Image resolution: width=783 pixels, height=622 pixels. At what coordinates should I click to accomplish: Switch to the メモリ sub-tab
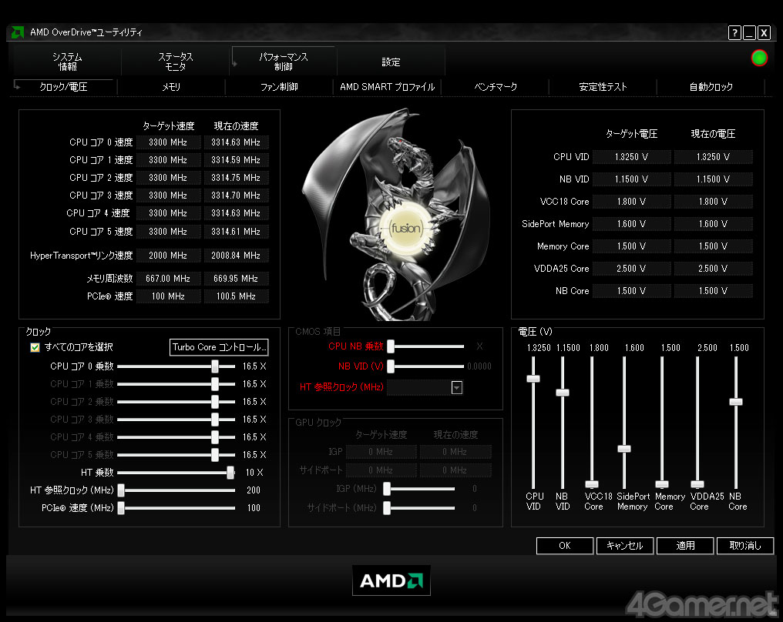pyautogui.click(x=171, y=87)
